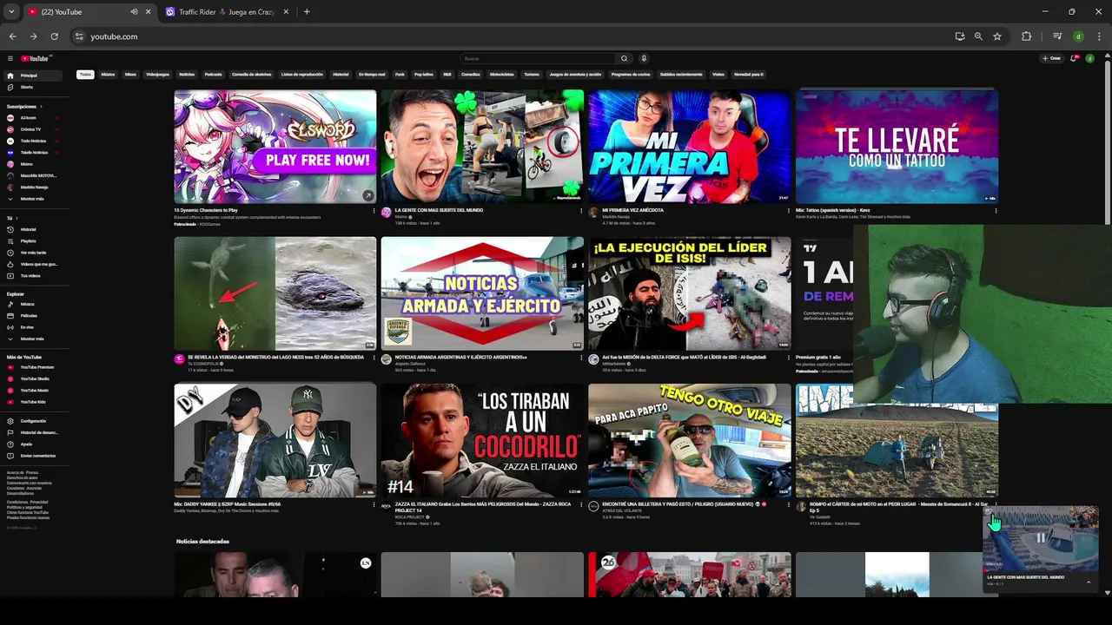
Task: Open the Elsword Play Free Now thumbnail
Action: point(275,147)
